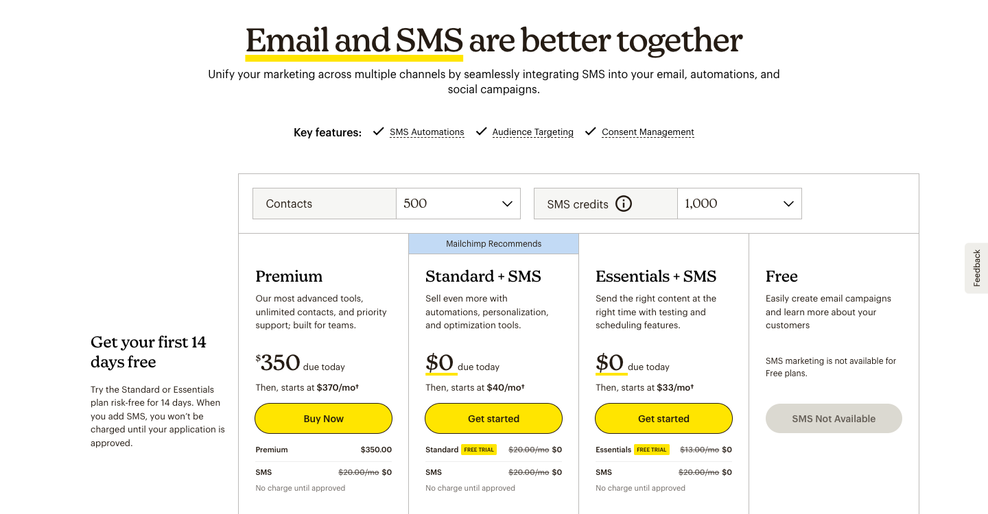
Task: Click the Mailchimp Recommends banner
Action: (493, 244)
